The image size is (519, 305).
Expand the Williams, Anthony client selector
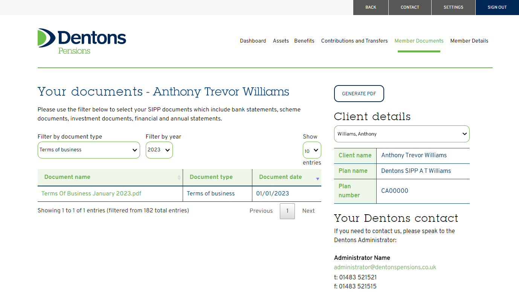pos(402,134)
